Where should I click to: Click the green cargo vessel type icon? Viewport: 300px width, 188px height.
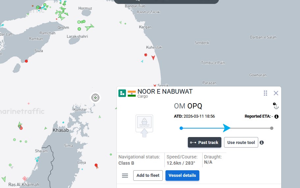[x=122, y=93]
